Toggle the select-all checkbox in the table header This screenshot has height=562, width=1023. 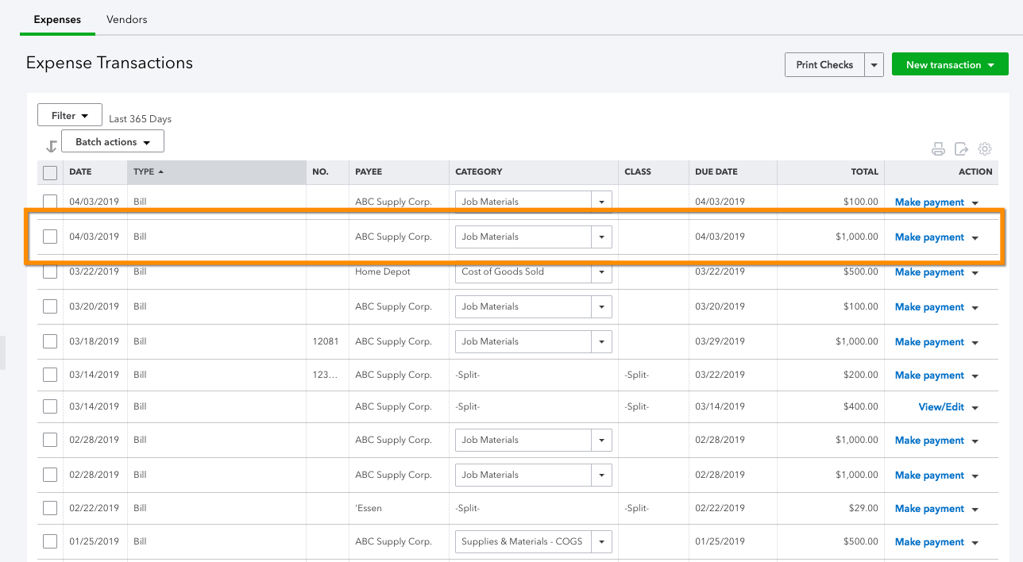(x=50, y=172)
